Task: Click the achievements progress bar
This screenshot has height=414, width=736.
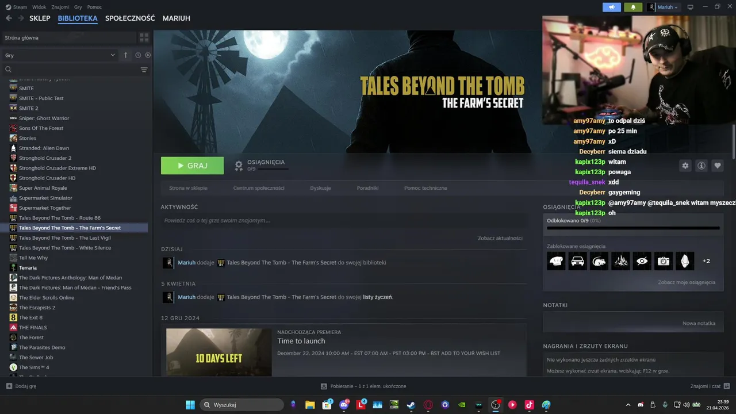Action: [633, 228]
